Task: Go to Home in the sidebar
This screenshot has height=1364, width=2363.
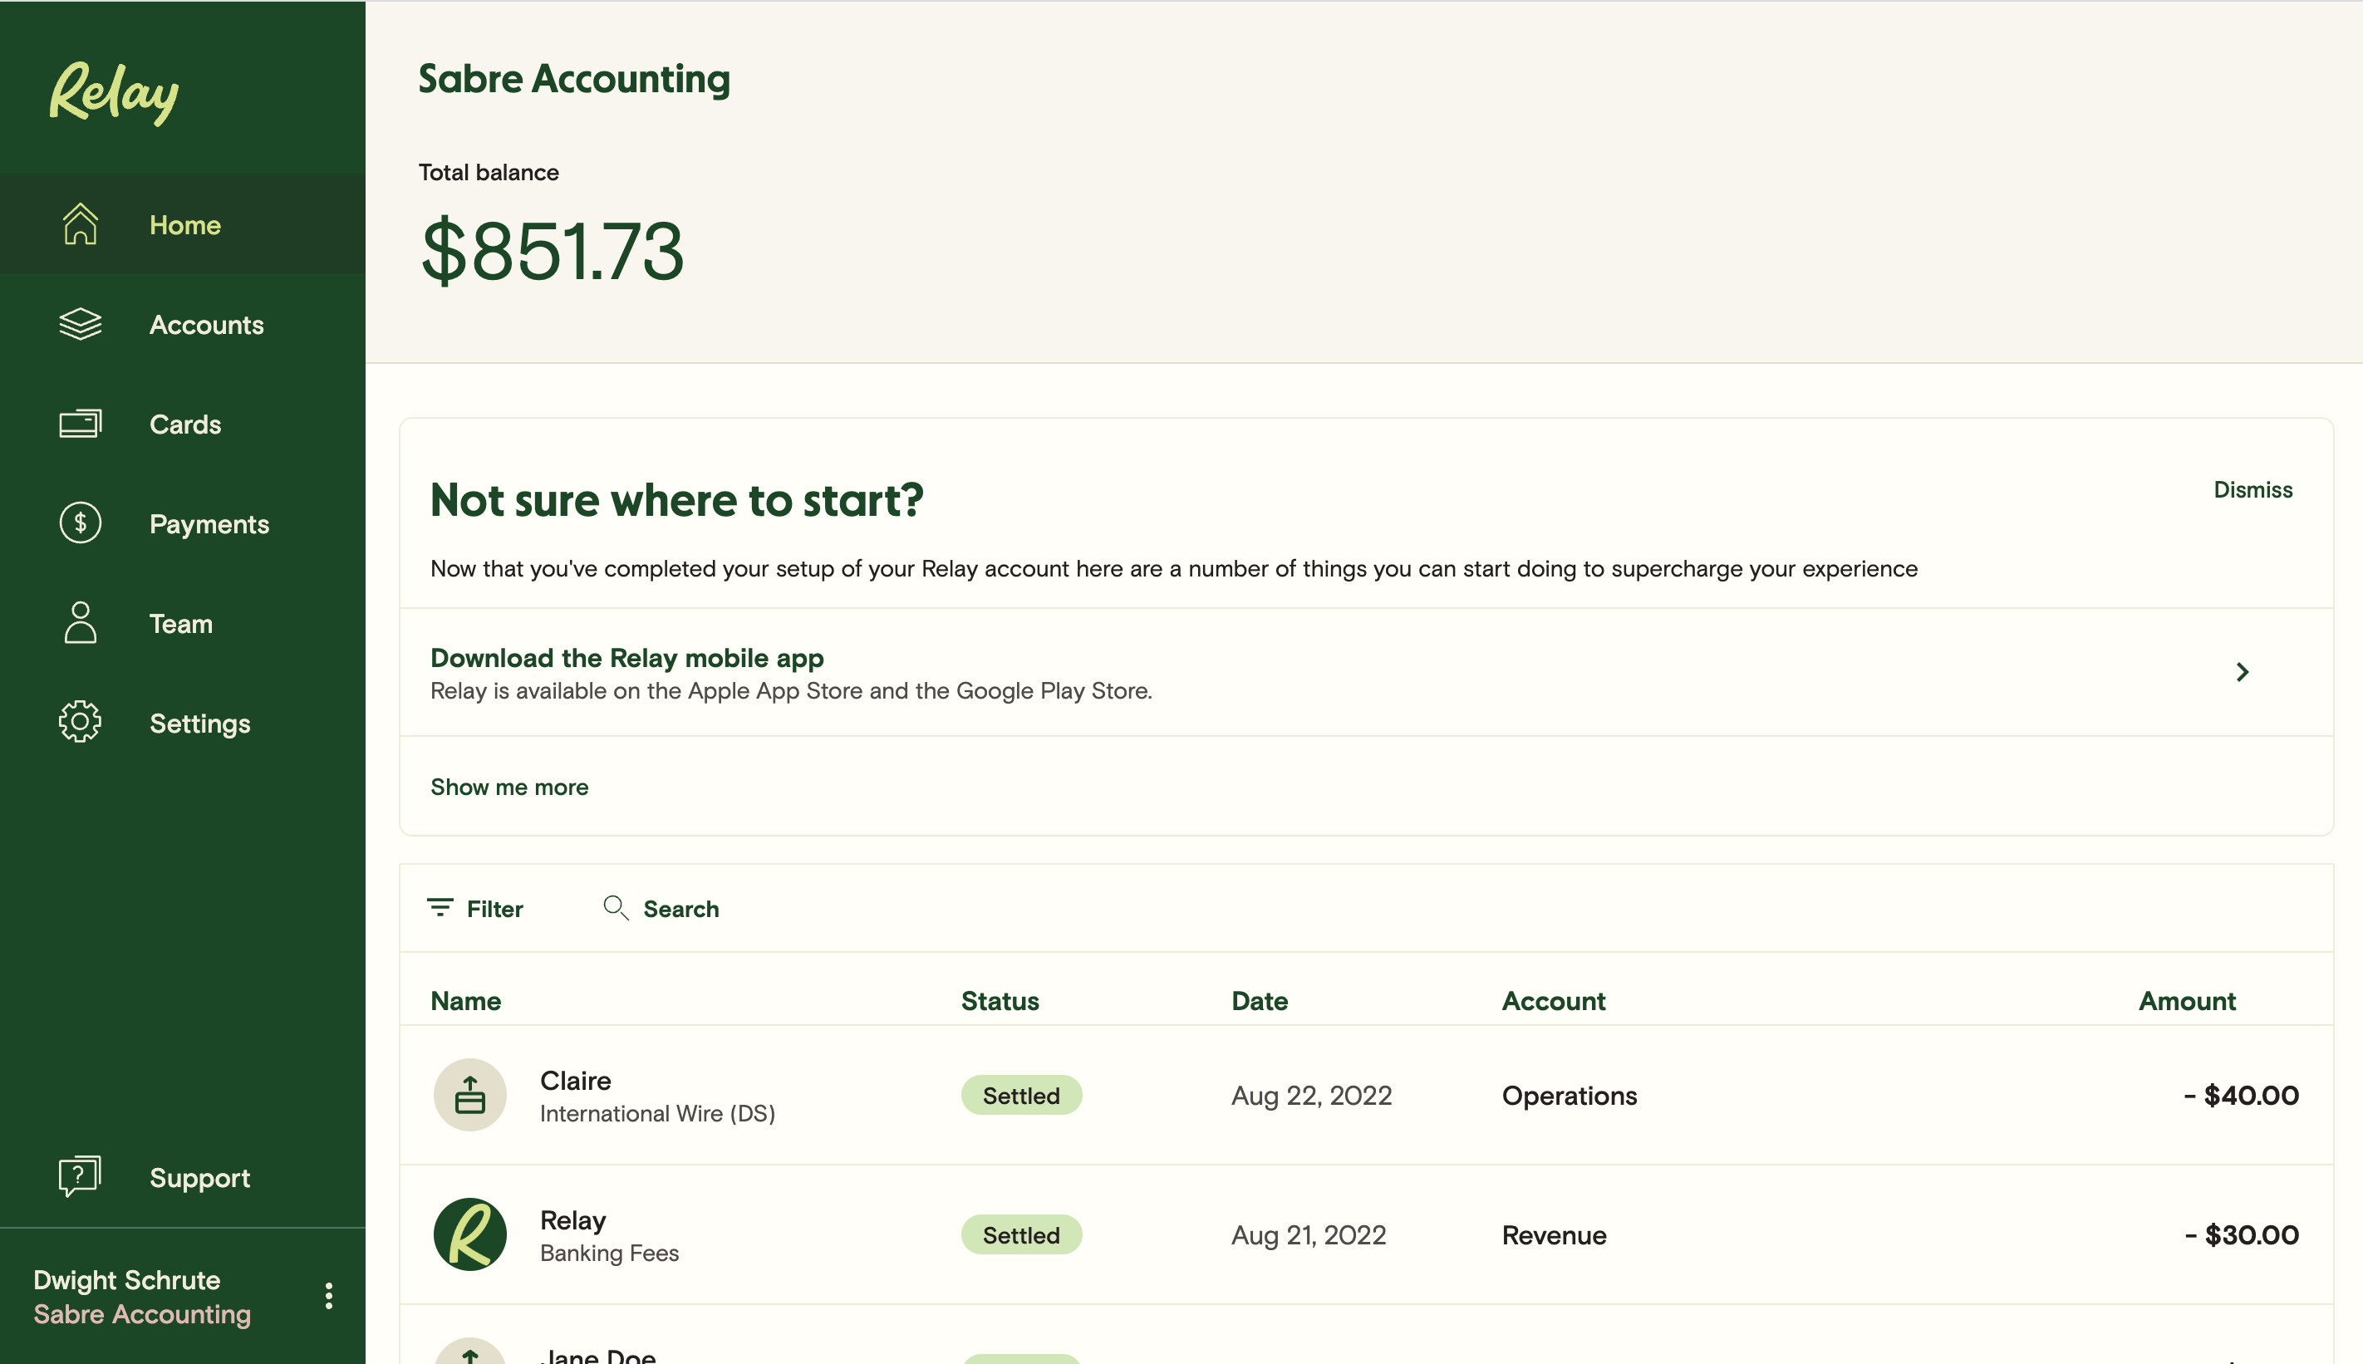Action: click(x=183, y=224)
